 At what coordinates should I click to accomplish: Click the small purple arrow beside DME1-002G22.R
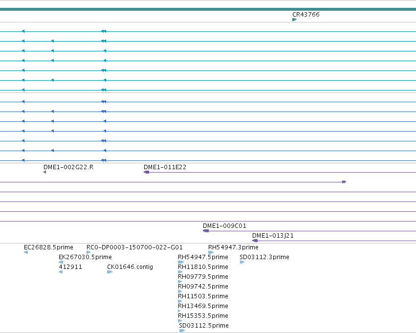[45, 172]
